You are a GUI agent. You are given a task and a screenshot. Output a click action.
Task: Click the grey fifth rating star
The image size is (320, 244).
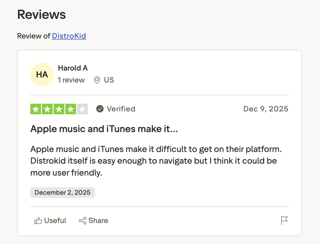click(82, 109)
